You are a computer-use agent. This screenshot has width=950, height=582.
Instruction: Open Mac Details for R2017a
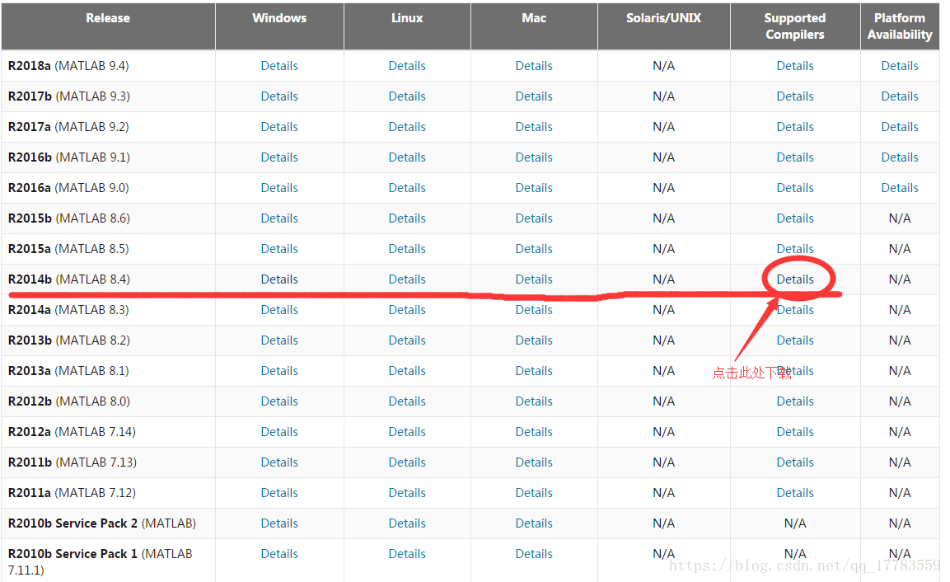tap(534, 127)
